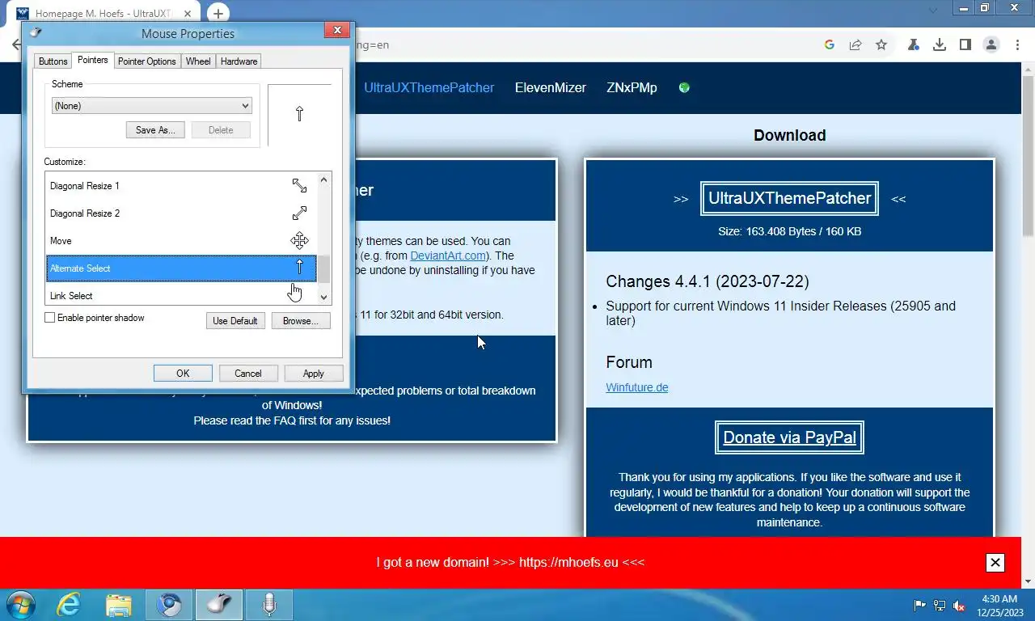1035x621 pixels.
Task: Select the Diagonal Resize 1 pointer
Action: click(181, 186)
